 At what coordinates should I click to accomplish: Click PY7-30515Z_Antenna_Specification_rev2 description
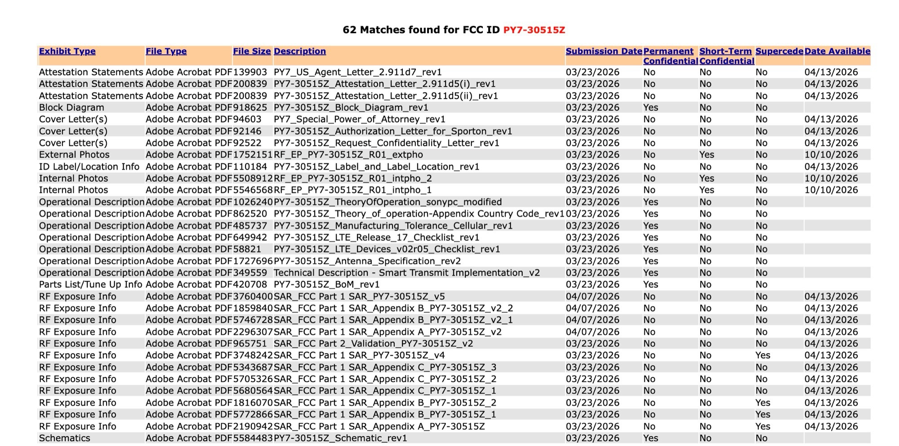click(367, 261)
